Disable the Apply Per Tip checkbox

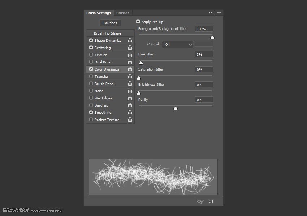coord(138,22)
